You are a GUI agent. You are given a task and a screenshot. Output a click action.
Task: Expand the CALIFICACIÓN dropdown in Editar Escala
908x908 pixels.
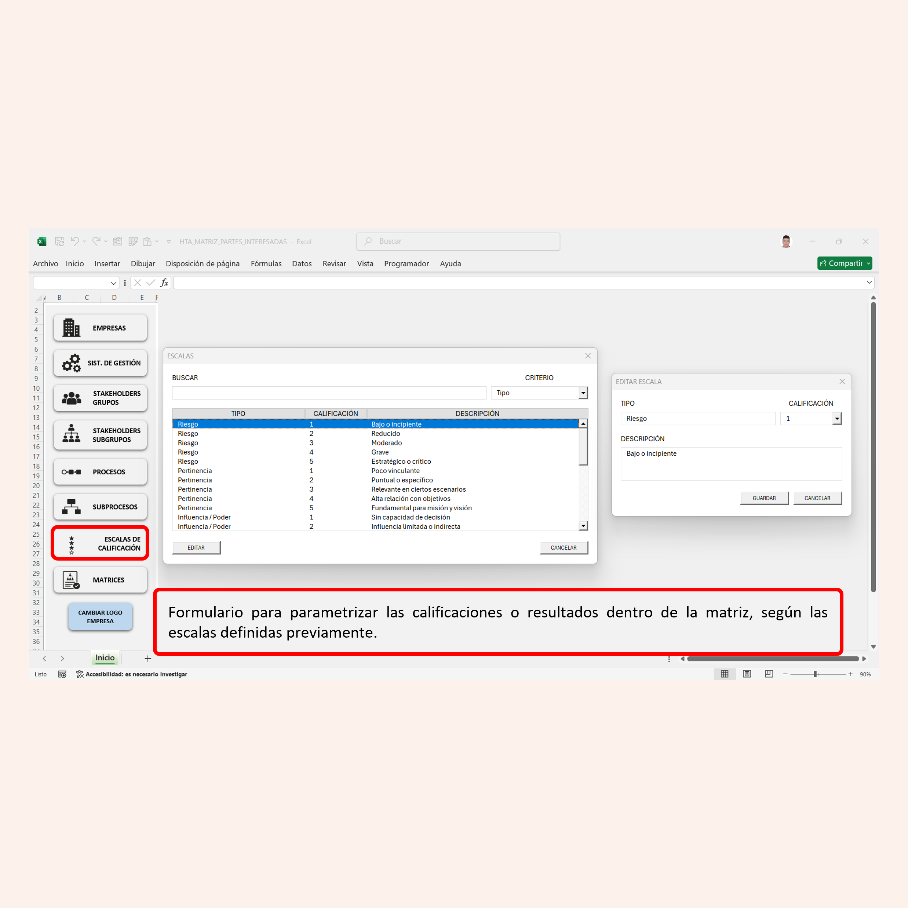[837, 418]
